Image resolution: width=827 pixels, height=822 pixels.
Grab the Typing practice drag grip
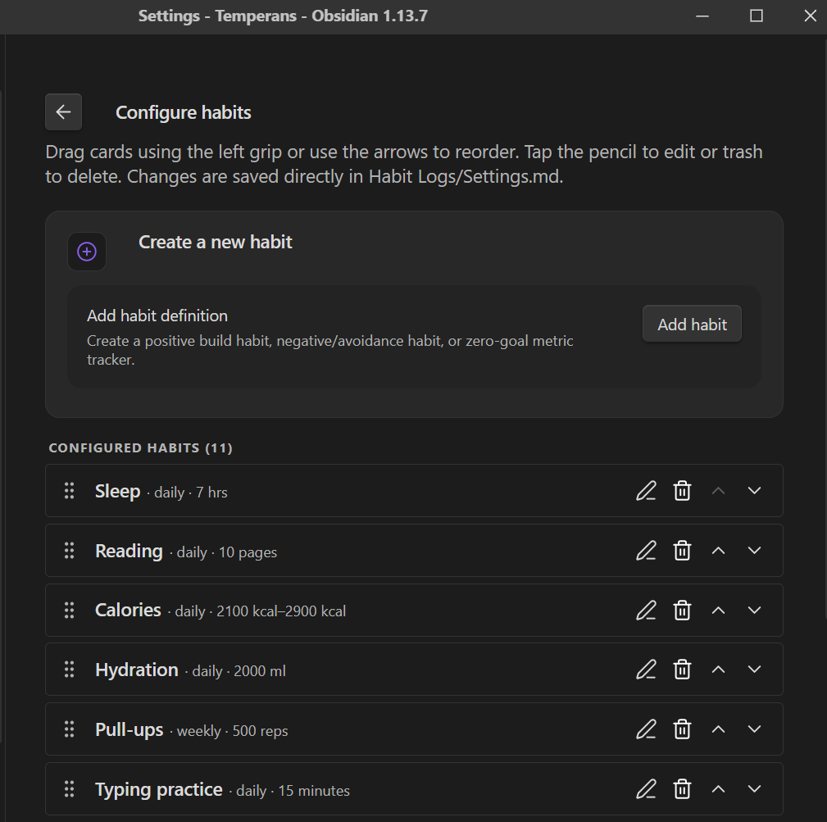69,789
